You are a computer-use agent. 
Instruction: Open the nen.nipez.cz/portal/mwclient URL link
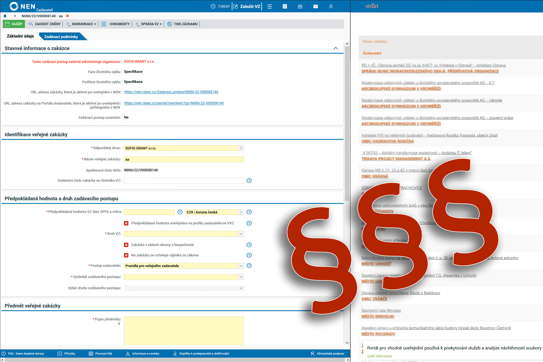(x=174, y=103)
